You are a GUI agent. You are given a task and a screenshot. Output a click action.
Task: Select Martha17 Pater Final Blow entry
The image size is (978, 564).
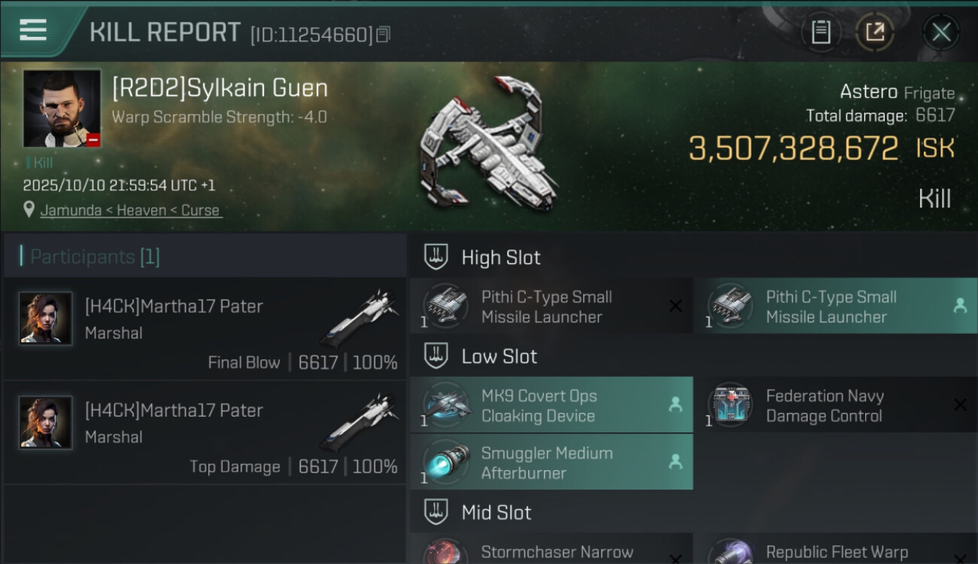point(205,330)
